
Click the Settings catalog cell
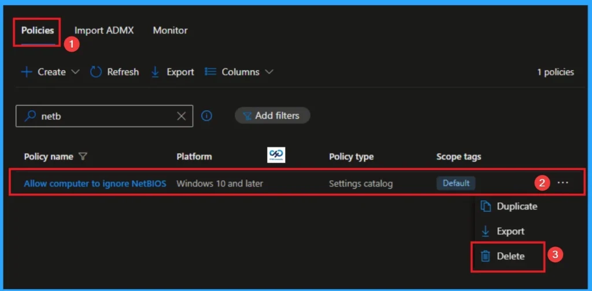(x=361, y=184)
